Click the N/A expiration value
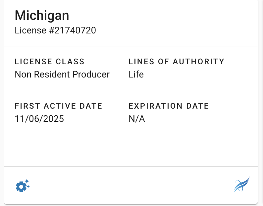263x206 pixels. pyautogui.click(x=137, y=119)
